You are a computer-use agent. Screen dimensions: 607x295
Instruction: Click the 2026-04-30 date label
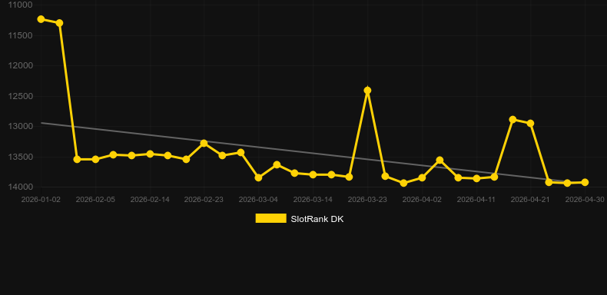[x=585, y=200]
